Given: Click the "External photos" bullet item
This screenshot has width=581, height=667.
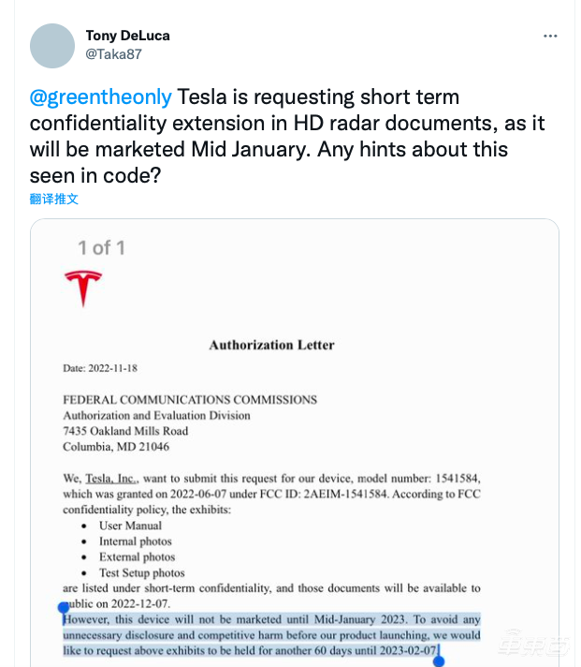Looking at the screenshot, I should (137, 556).
